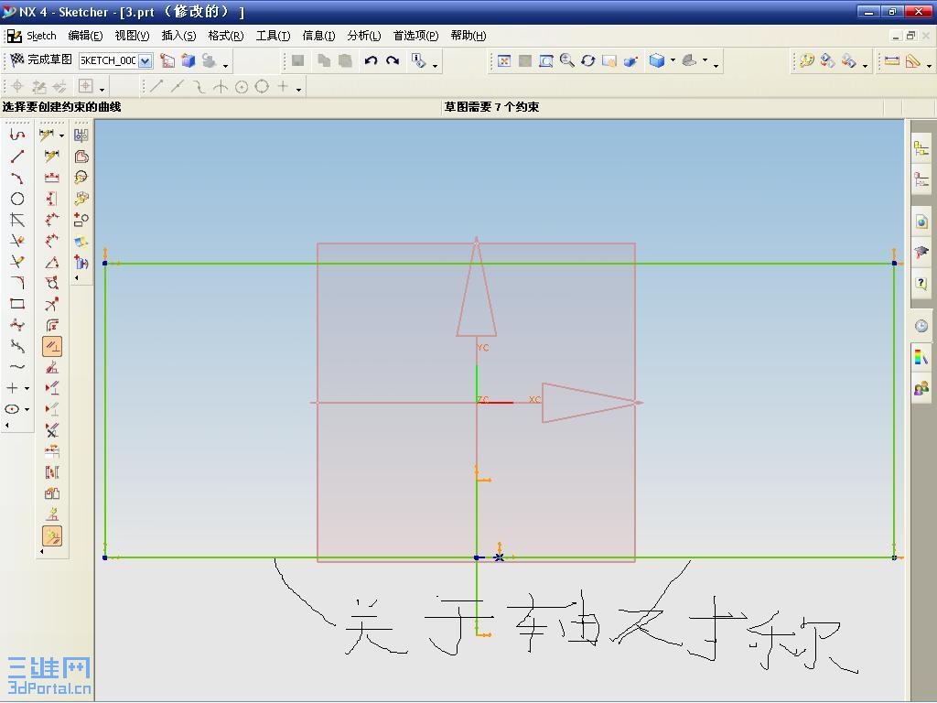Select the Quick Trim tool
937x703 pixels.
[x=17, y=241]
